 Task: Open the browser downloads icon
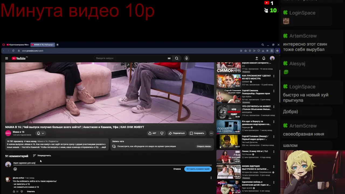(263, 51)
